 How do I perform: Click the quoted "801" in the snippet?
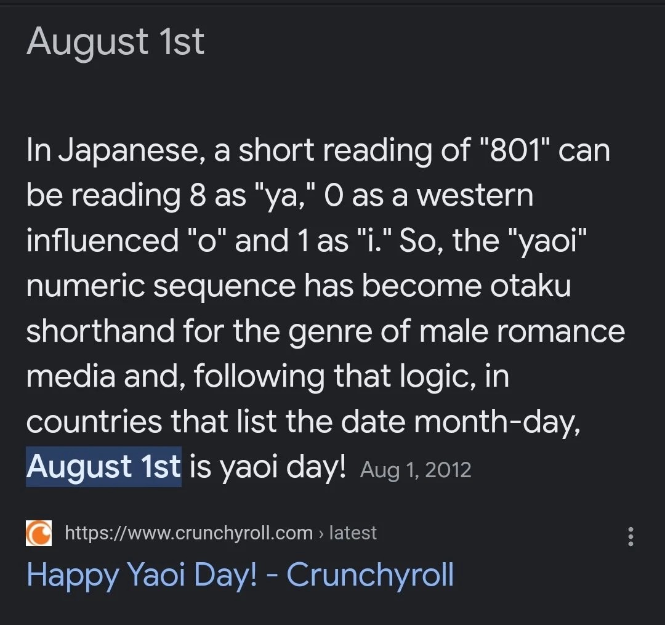tap(515, 150)
